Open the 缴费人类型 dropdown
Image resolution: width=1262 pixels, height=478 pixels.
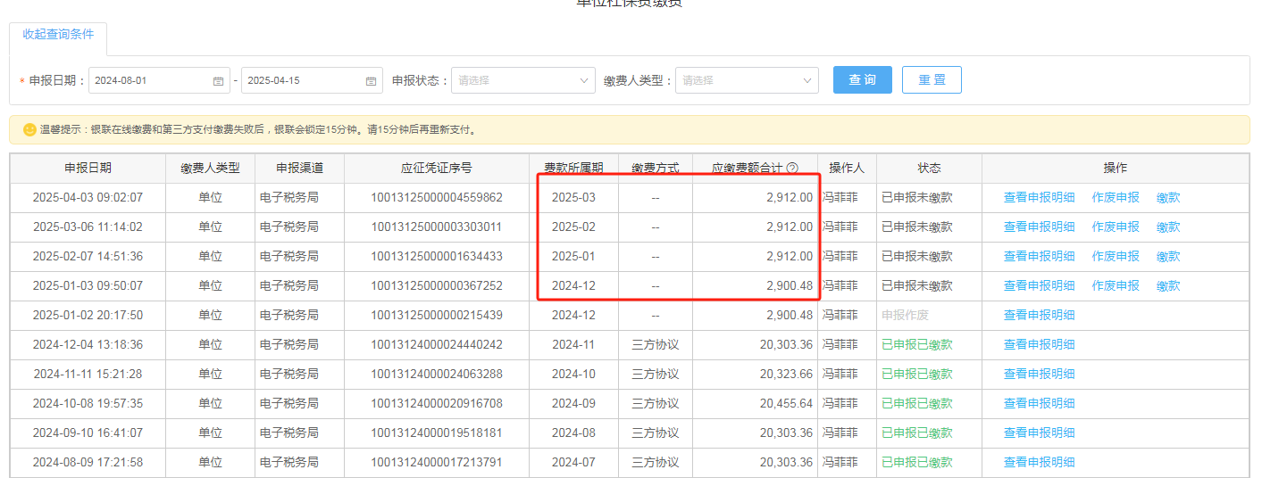coord(747,80)
